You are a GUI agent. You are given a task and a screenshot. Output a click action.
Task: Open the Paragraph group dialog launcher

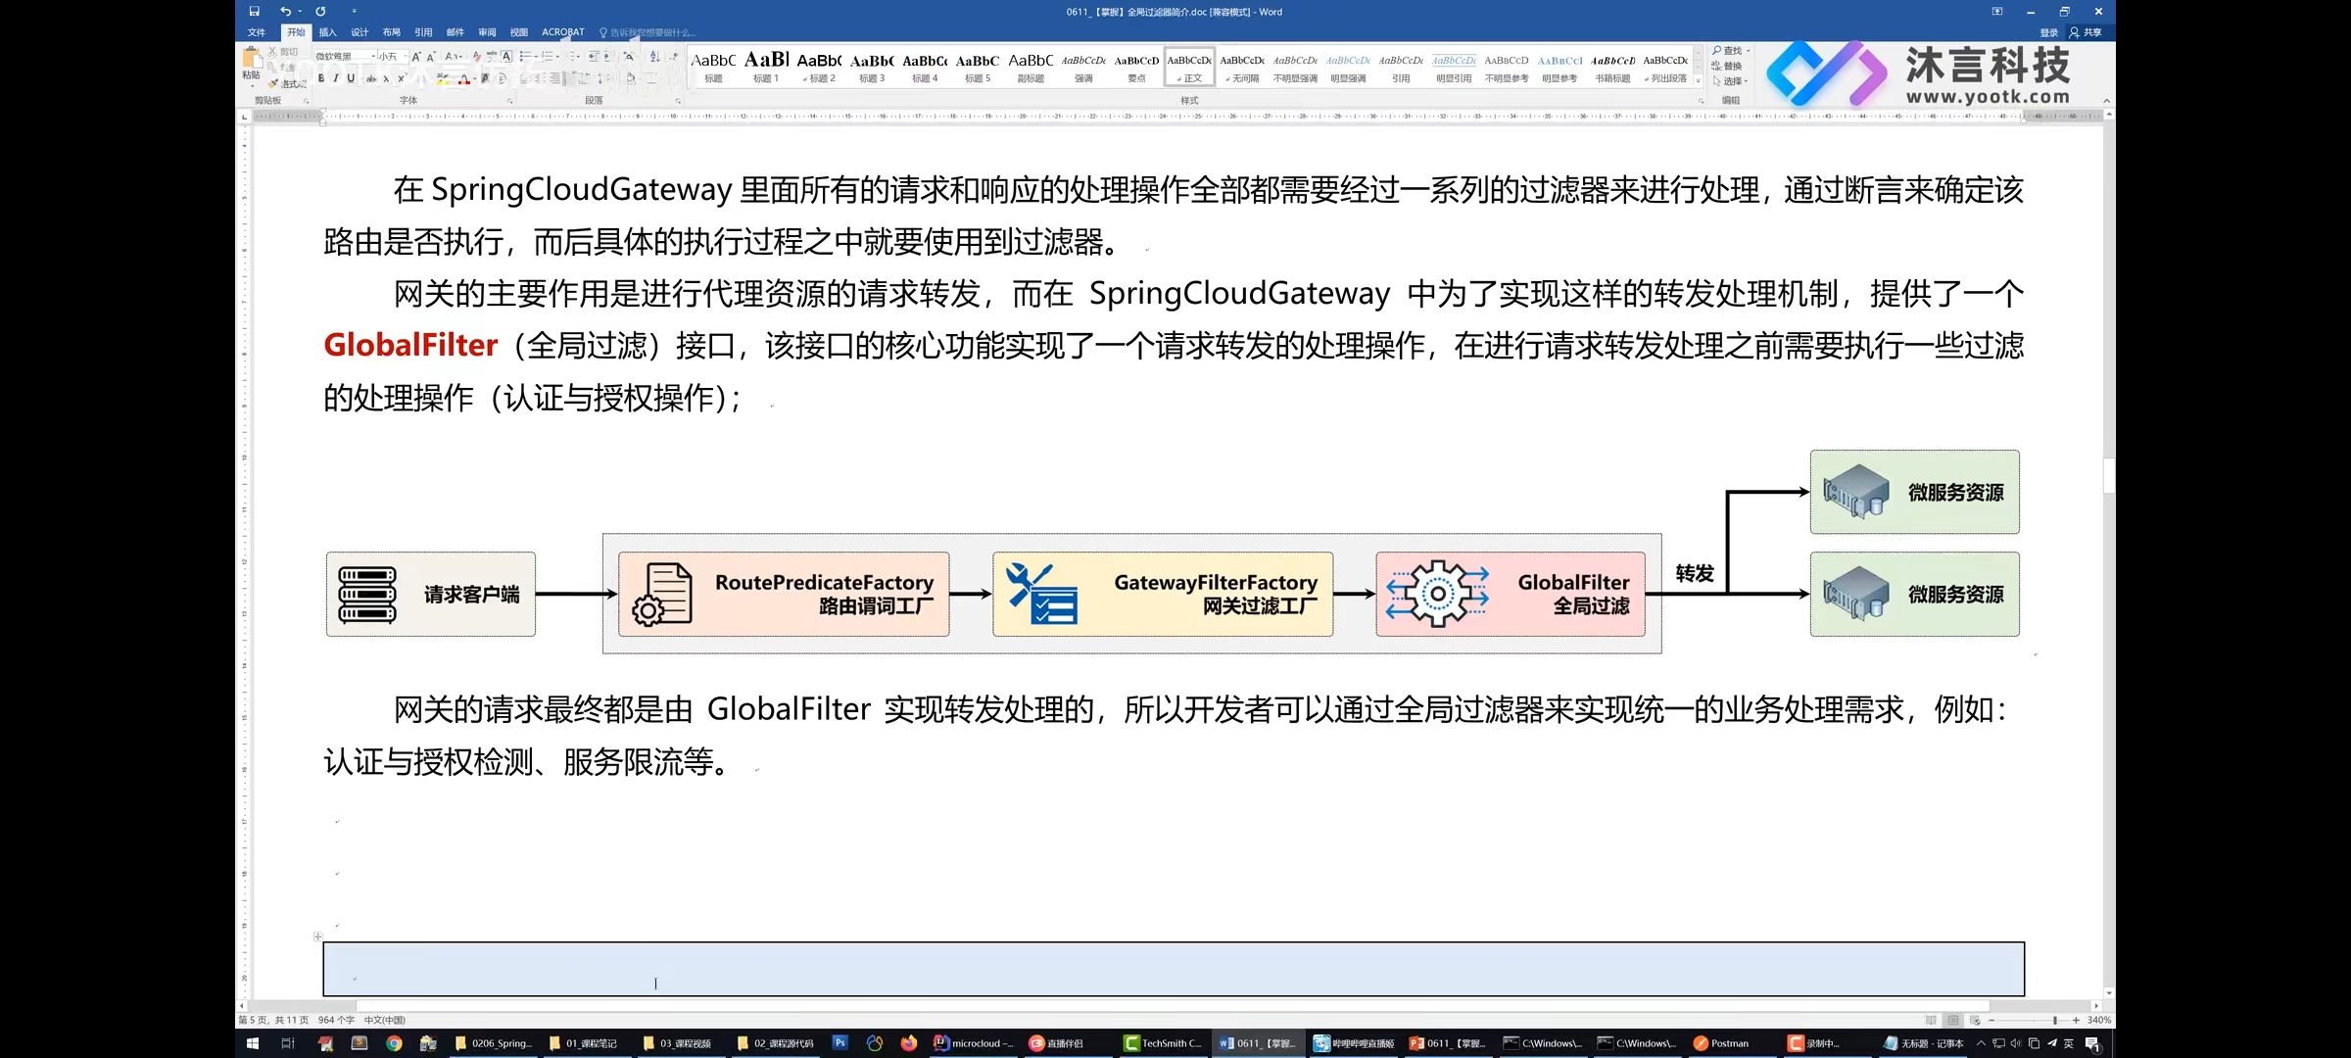(678, 101)
